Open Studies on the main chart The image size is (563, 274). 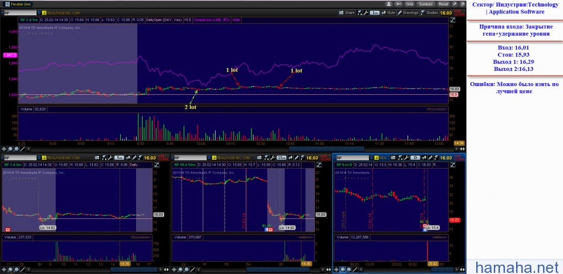pyautogui.click(x=431, y=12)
